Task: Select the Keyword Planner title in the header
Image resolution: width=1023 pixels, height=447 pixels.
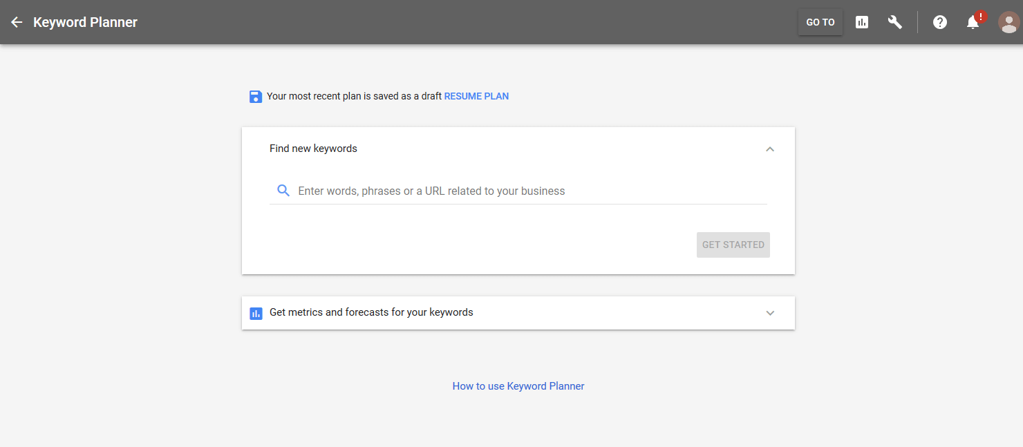Action: [x=85, y=21]
